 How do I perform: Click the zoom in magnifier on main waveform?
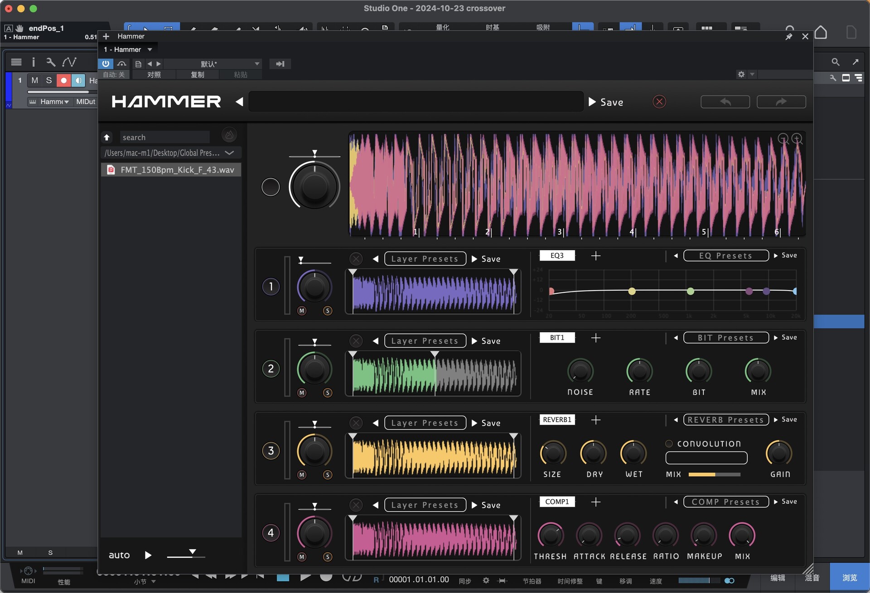click(797, 139)
